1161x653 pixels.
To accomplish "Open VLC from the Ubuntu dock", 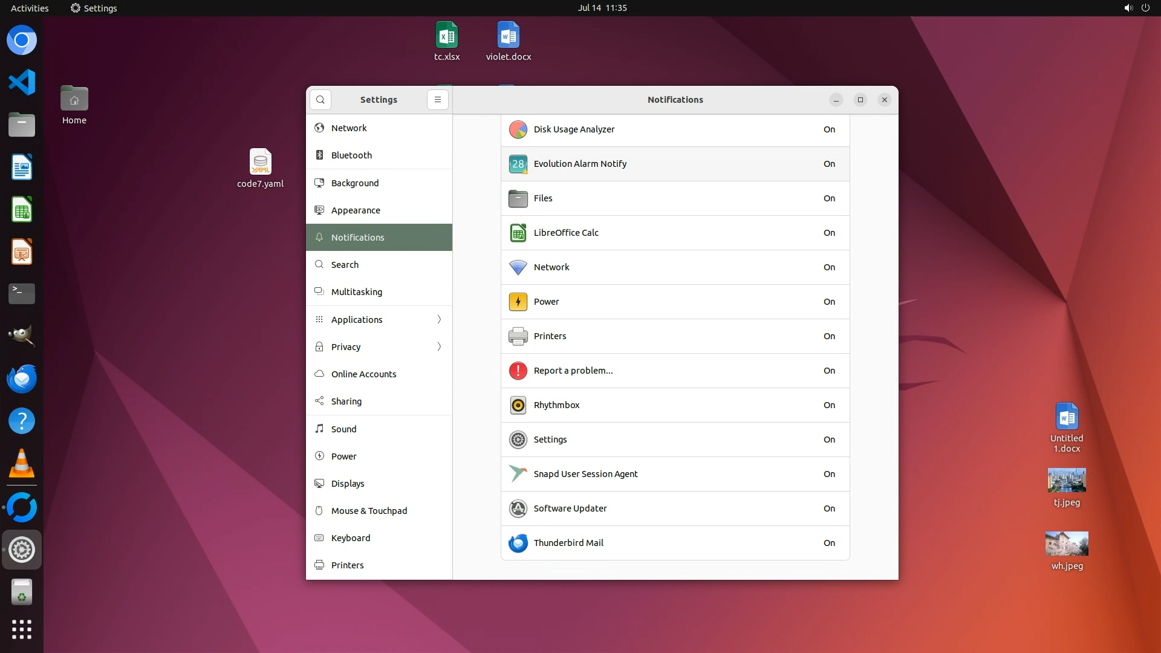I will (x=22, y=464).
